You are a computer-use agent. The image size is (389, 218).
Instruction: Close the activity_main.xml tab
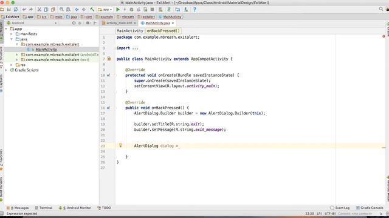(135, 23)
